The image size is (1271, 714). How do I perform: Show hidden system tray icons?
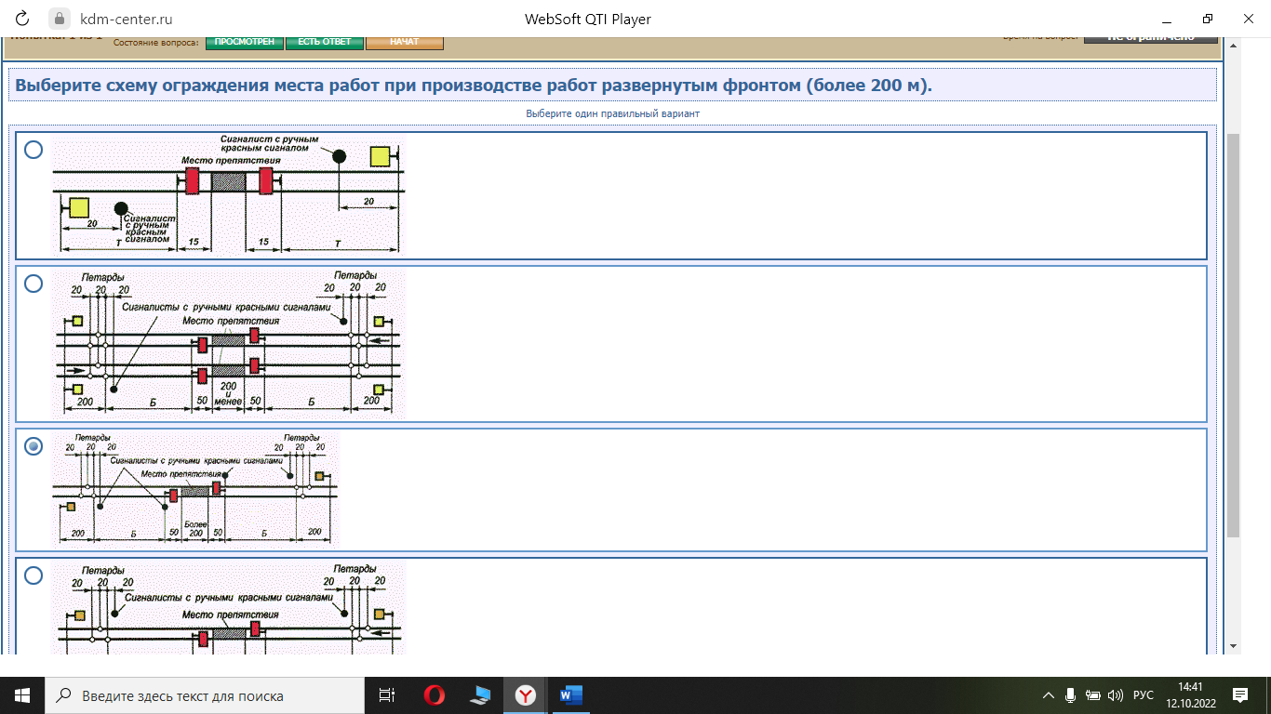click(1049, 695)
